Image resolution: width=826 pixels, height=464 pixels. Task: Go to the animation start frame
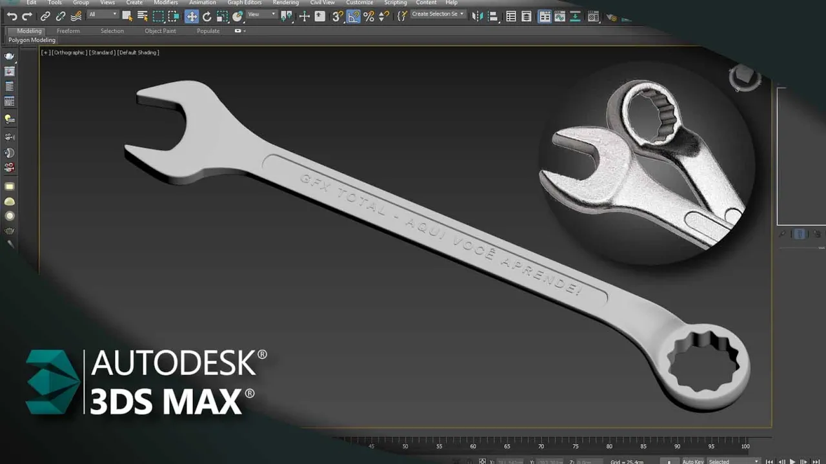770,461
